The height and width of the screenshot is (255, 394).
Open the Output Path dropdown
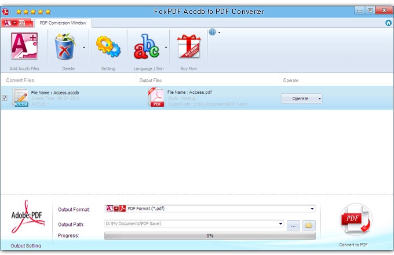[x=280, y=224]
